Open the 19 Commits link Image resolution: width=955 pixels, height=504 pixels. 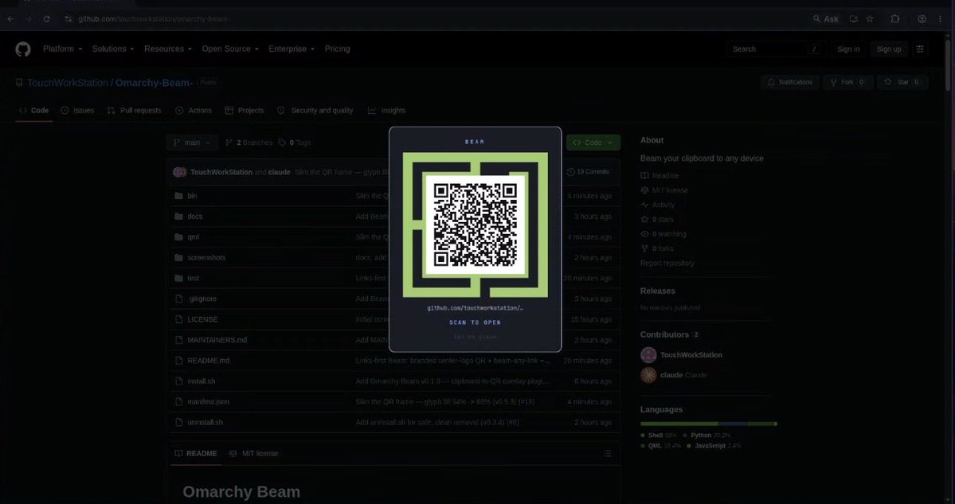pyautogui.click(x=588, y=172)
